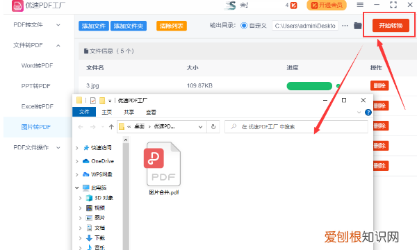This screenshot has height=250, width=417.
Task: Open the 查看 tab in Explorer window
Action: tap(151, 112)
